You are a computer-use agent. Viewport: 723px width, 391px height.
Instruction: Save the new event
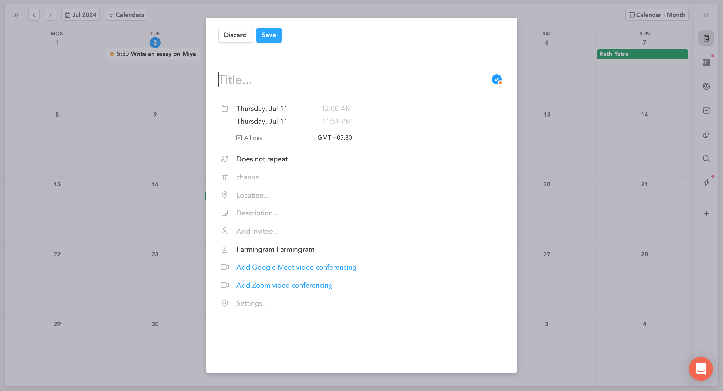[269, 35]
